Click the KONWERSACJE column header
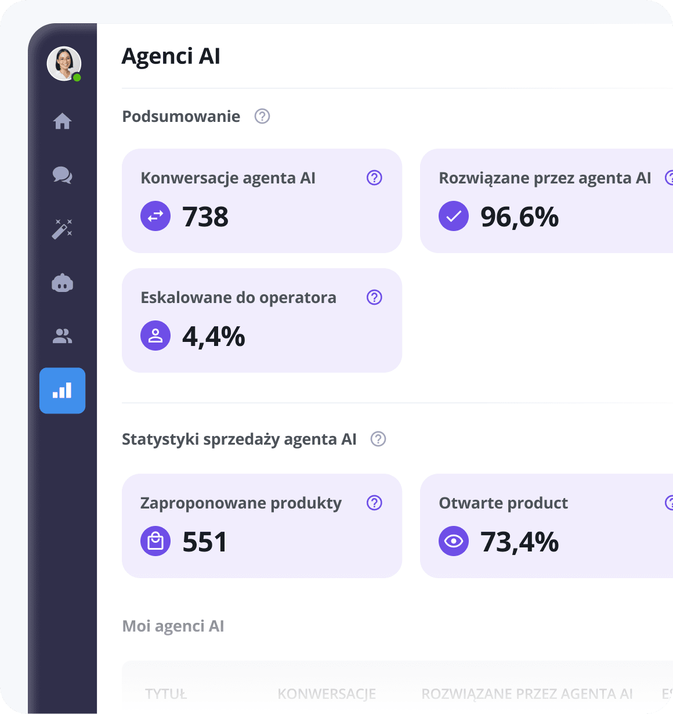Viewport: 673px width, 714px height. pos(327,694)
